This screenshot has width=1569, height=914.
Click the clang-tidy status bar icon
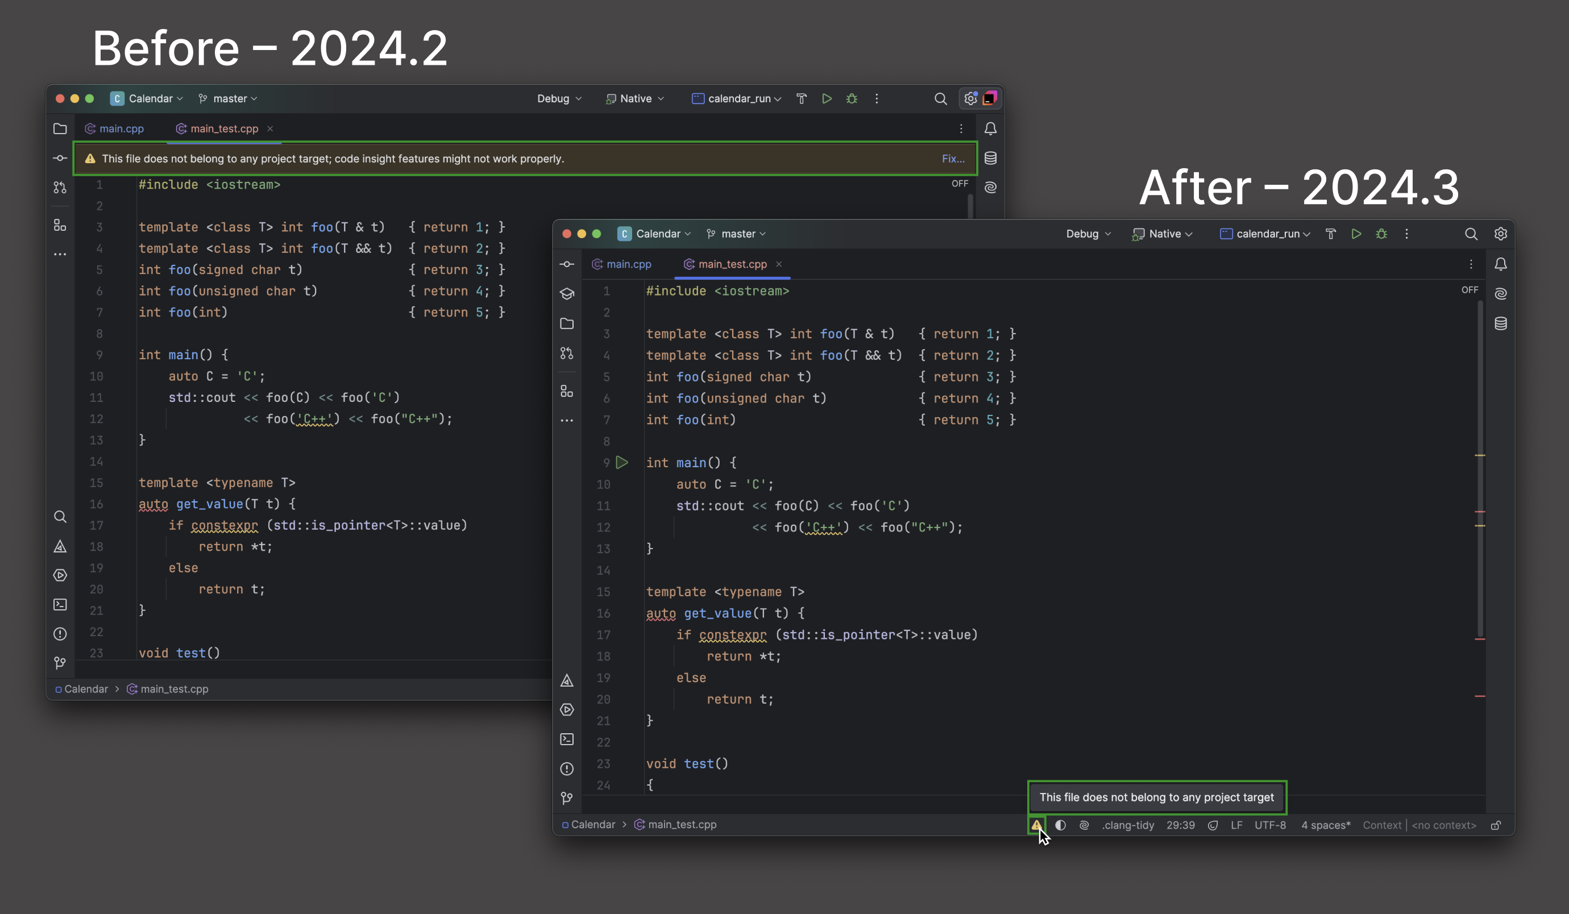(1127, 825)
